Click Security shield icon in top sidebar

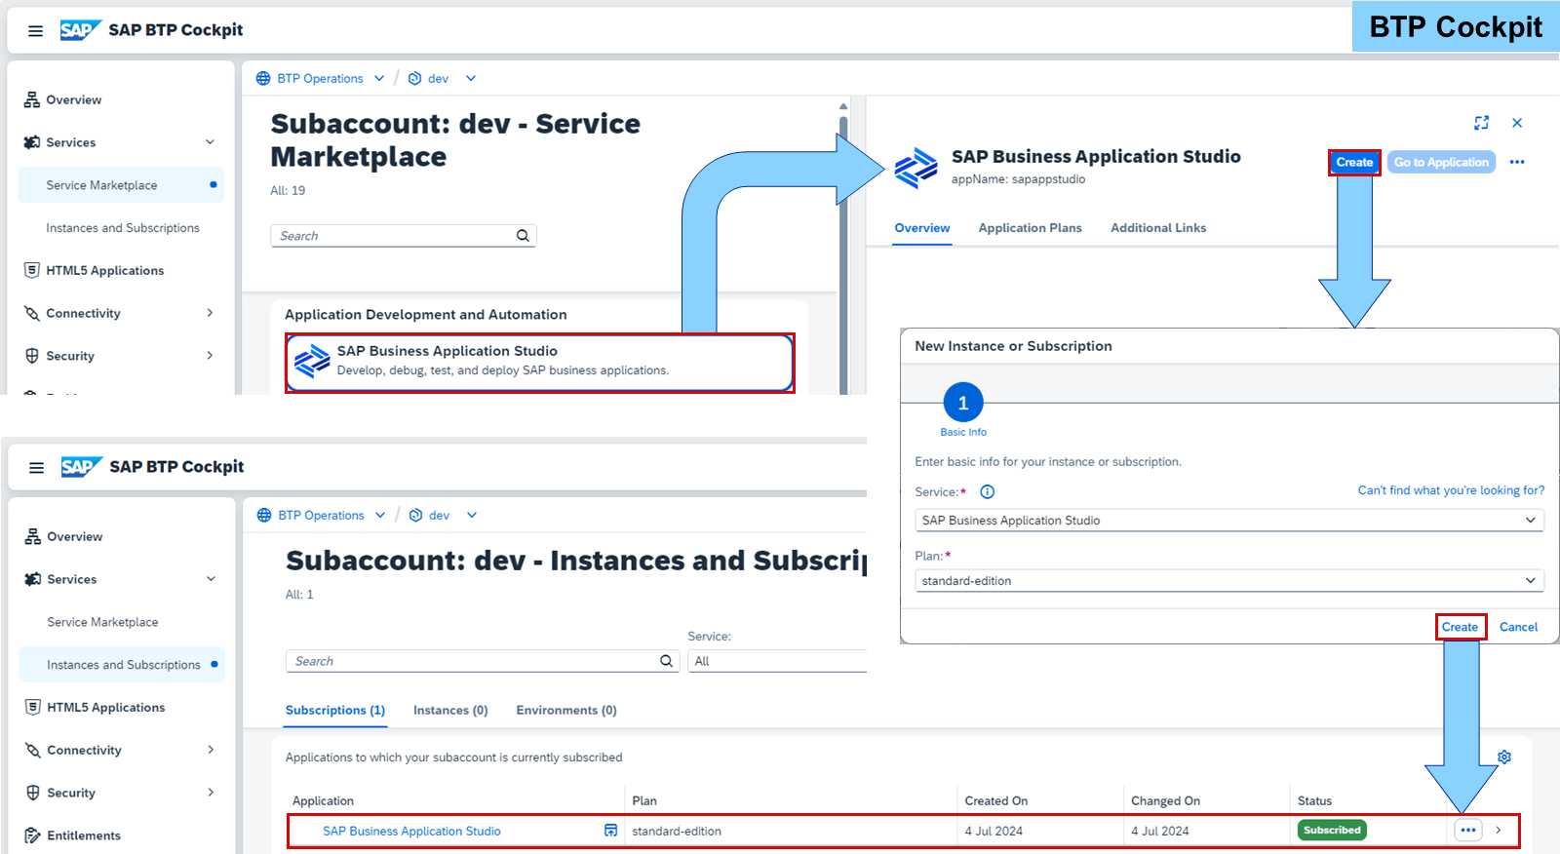pos(32,356)
